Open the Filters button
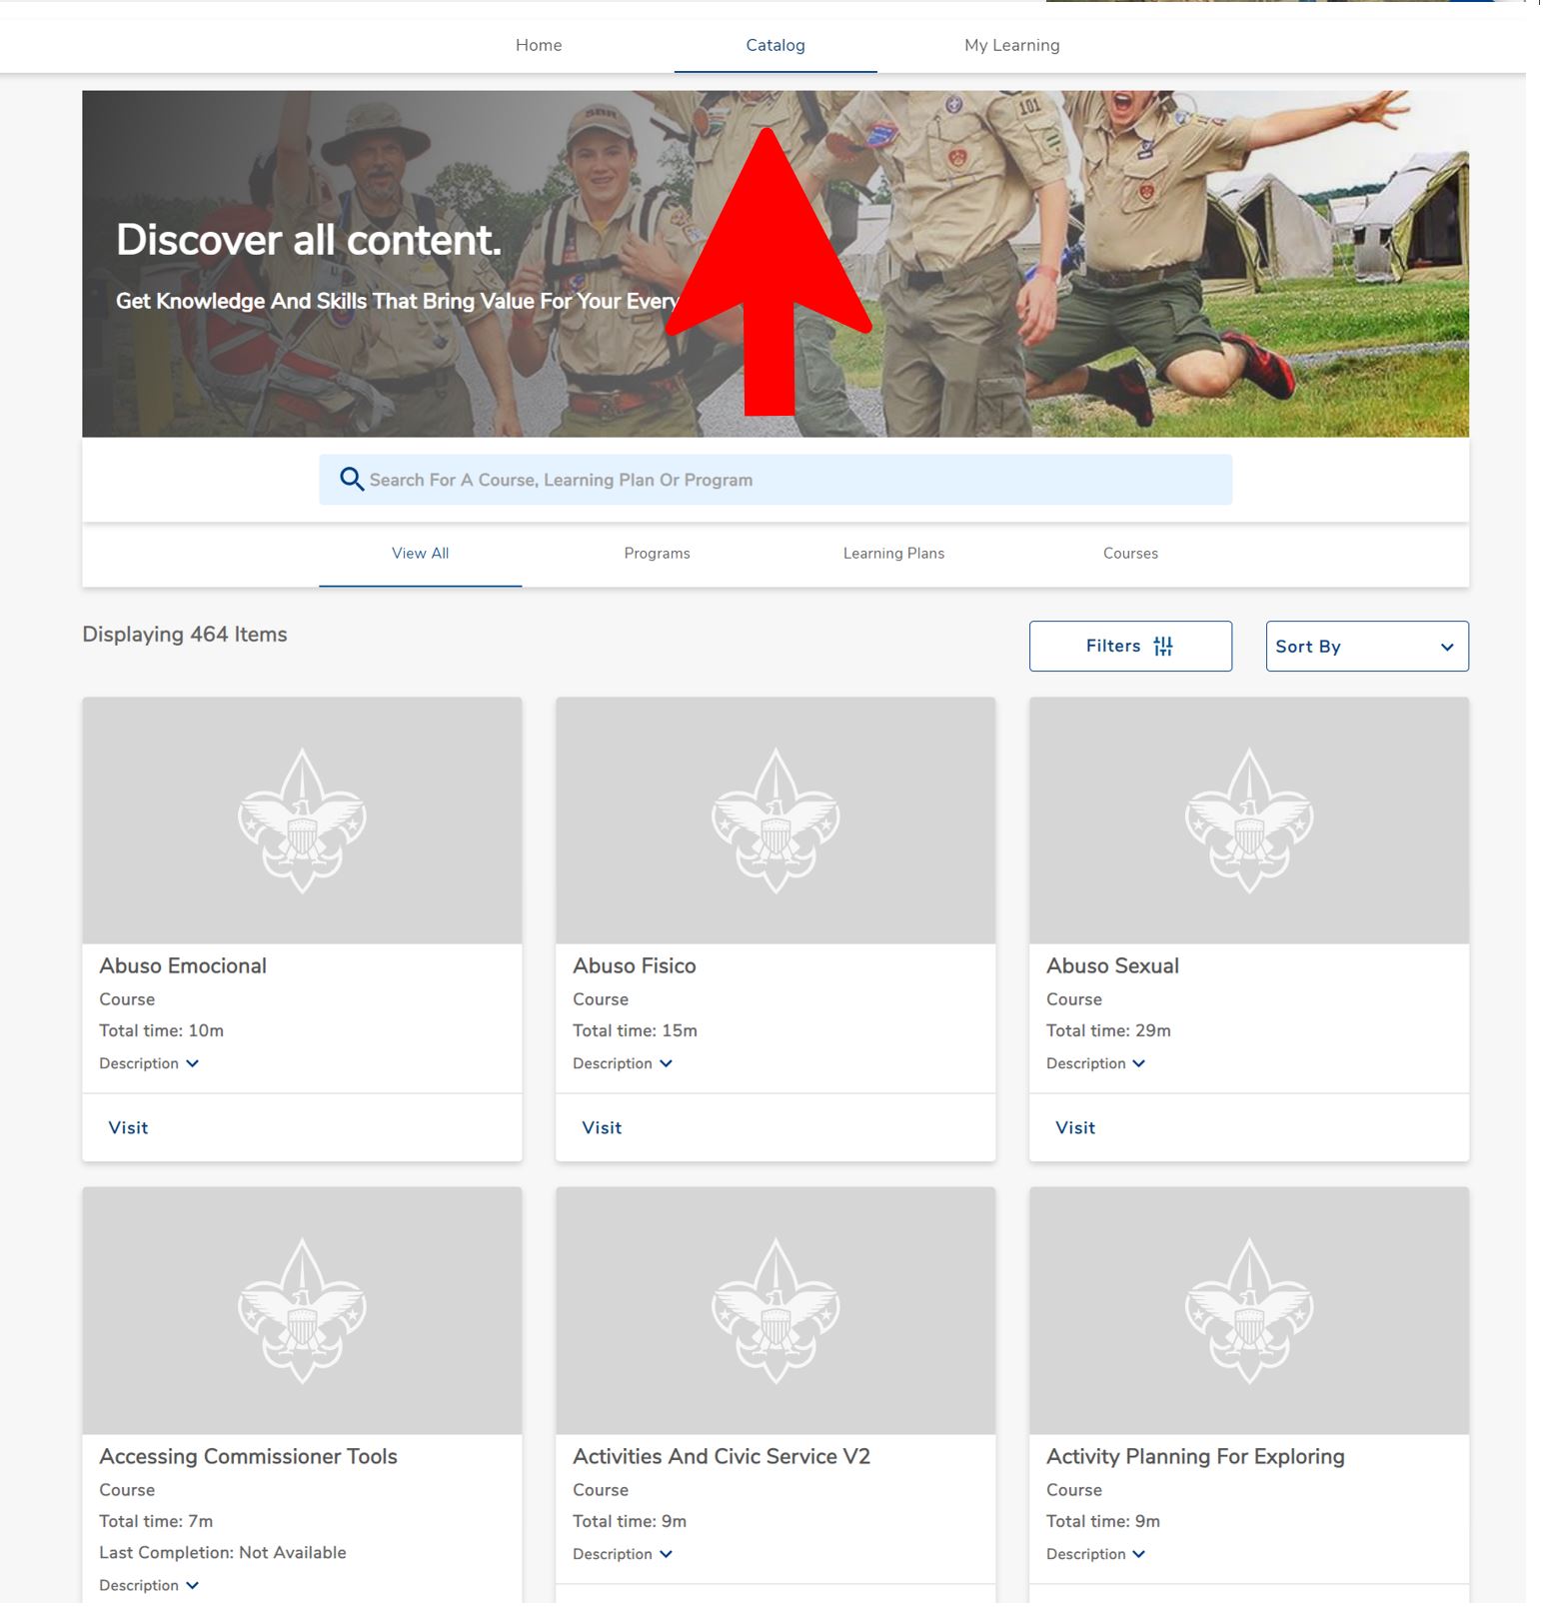This screenshot has height=1608, width=1546. 1133,649
